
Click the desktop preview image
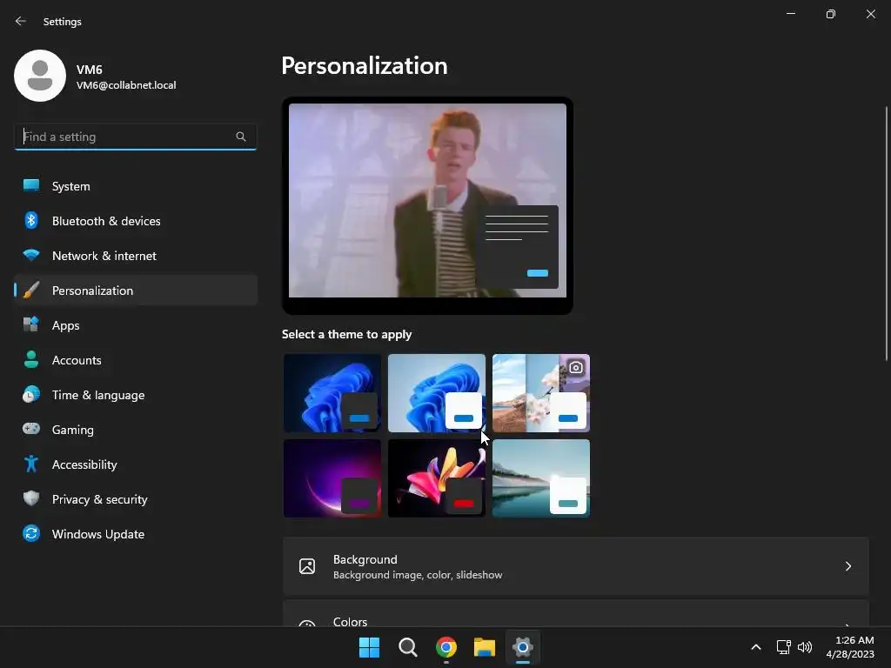(427, 200)
